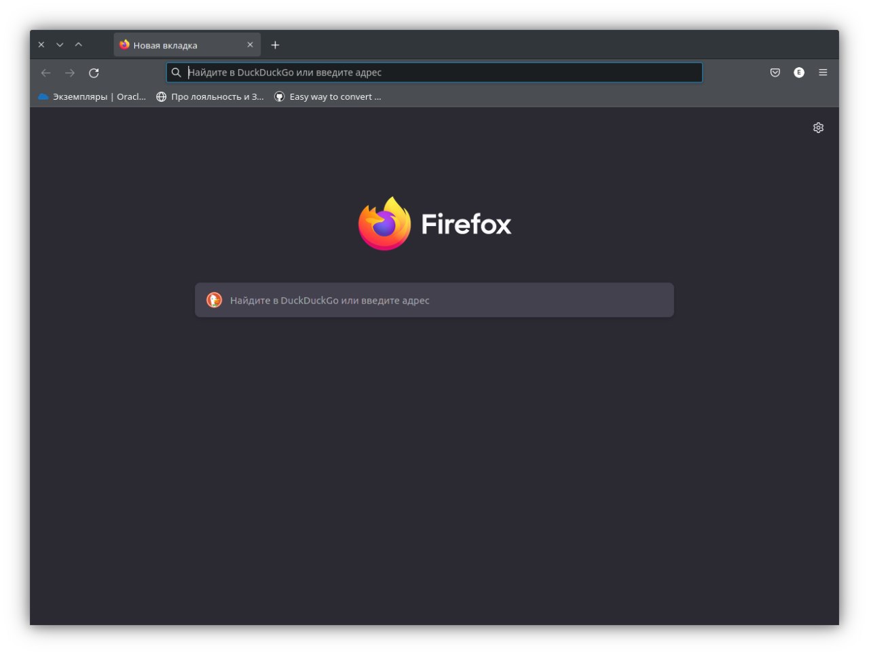Viewport: 869px width, 655px height.
Task: Click the magnifier icon in address bar
Action: pos(176,73)
